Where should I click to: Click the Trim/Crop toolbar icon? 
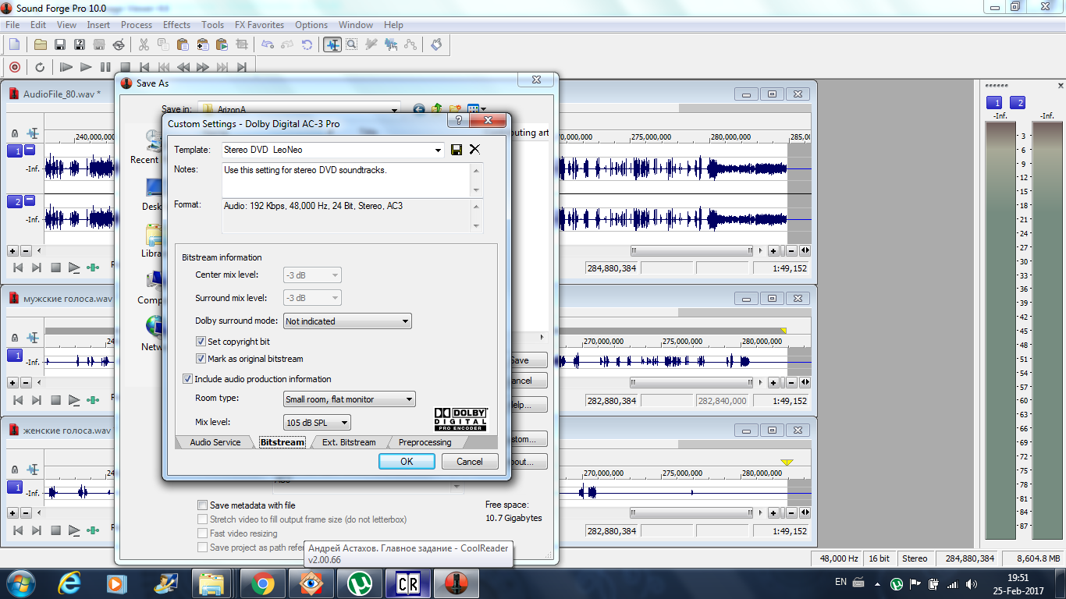point(242,44)
